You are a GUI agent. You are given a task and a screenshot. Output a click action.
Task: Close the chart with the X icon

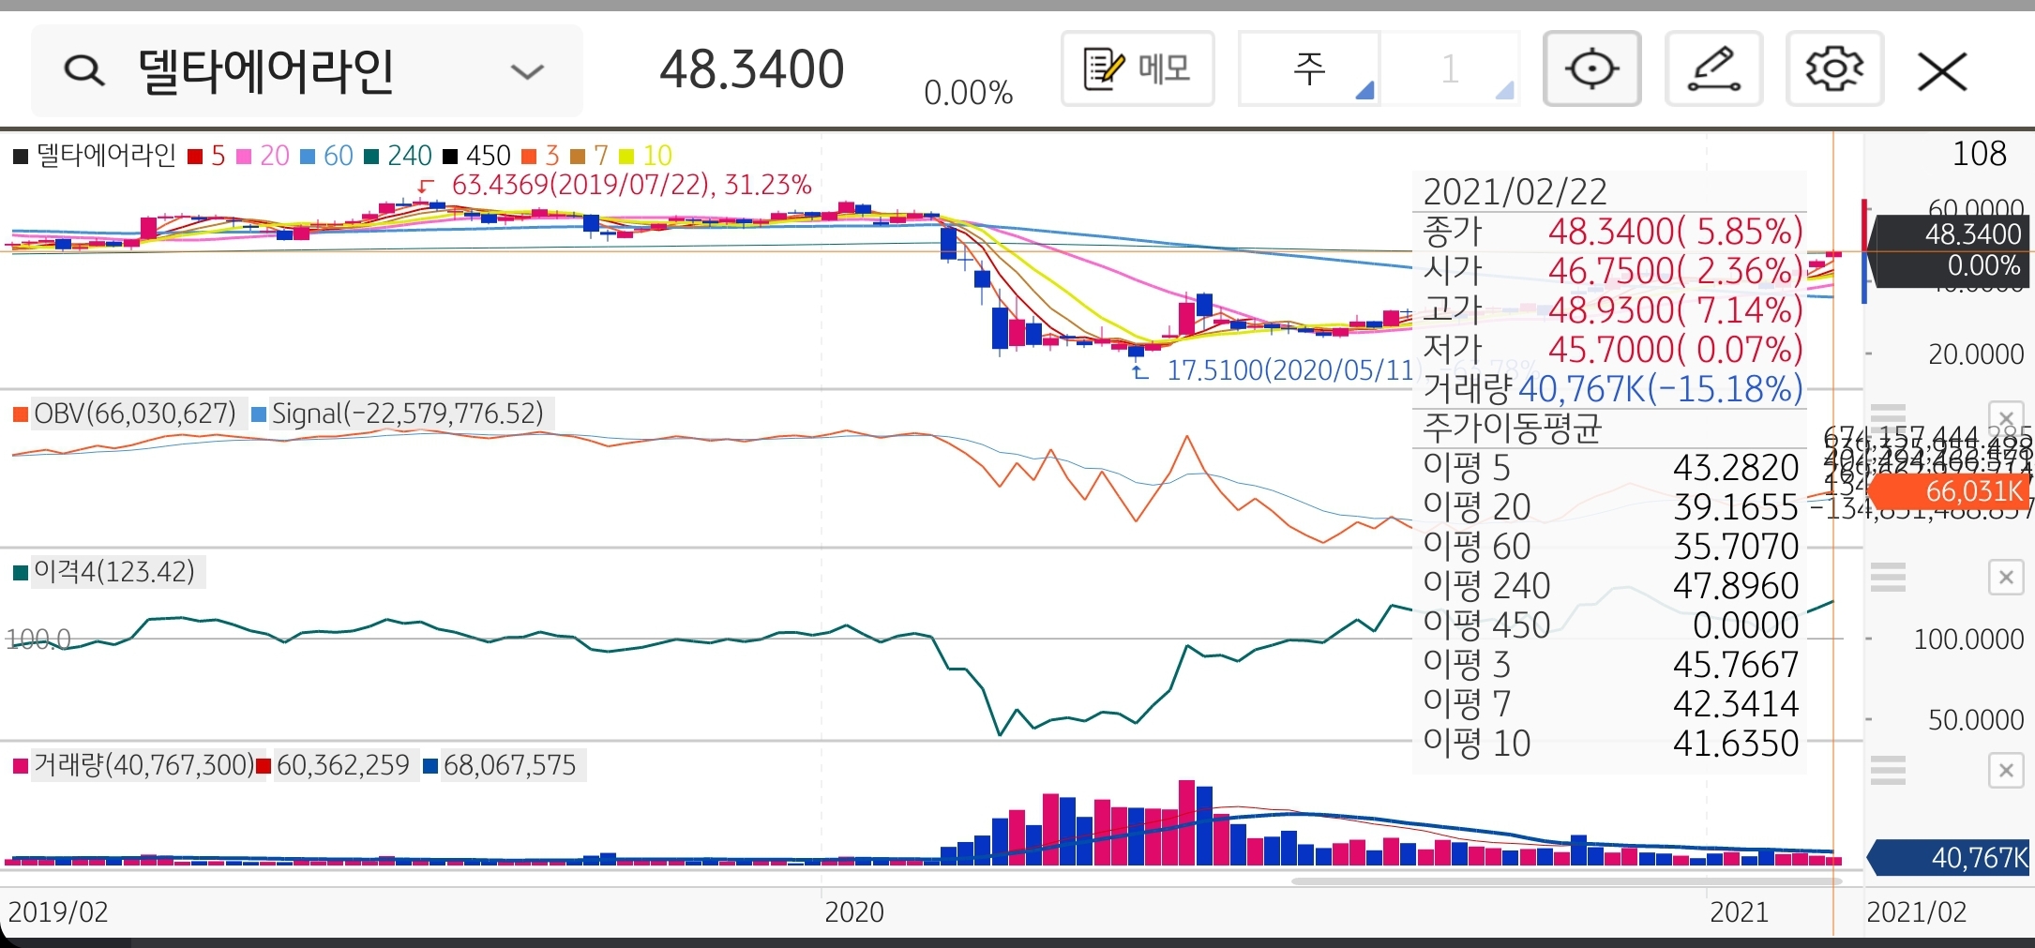[1942, 71]
